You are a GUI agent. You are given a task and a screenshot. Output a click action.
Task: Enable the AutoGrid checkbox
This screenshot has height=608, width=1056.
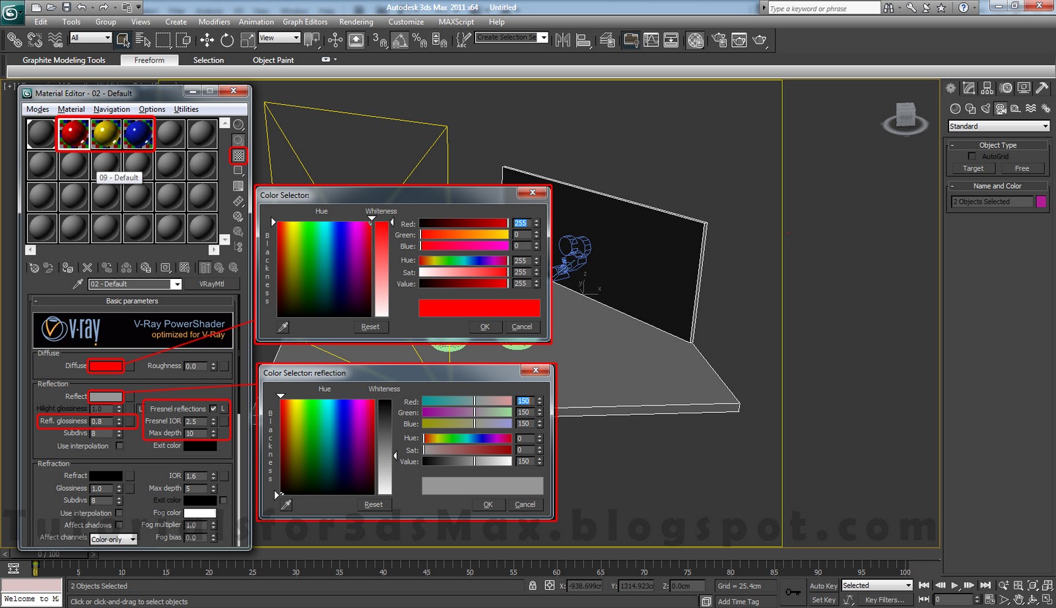pos(973,156)
